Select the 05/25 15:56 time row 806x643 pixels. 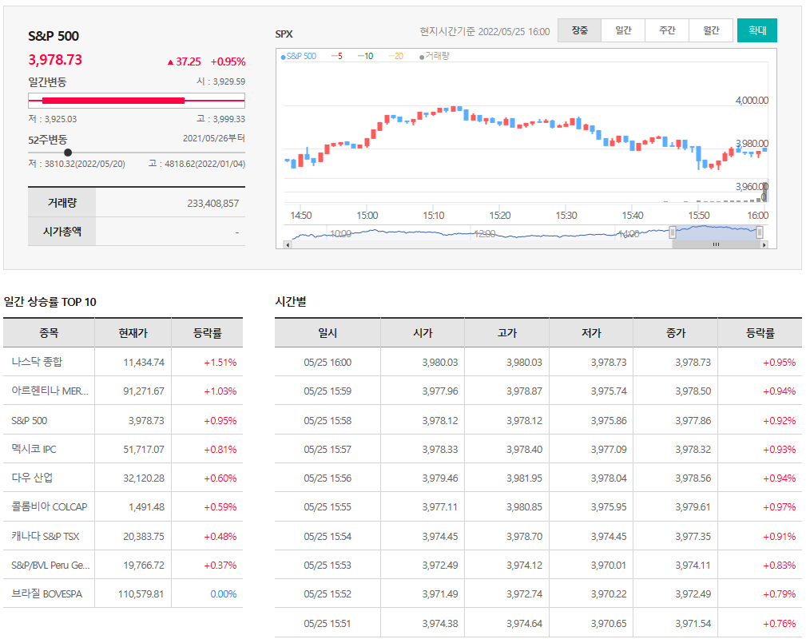538,478
